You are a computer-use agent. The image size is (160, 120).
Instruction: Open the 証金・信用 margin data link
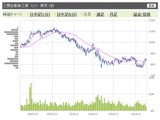[142, 14]
